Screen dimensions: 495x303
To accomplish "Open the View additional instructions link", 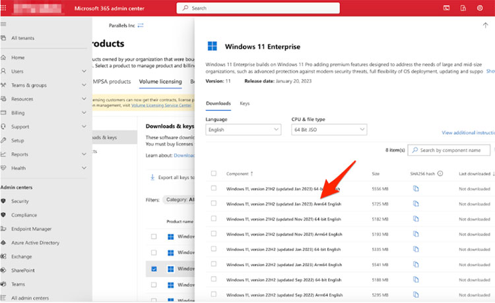I will point(467,133).
